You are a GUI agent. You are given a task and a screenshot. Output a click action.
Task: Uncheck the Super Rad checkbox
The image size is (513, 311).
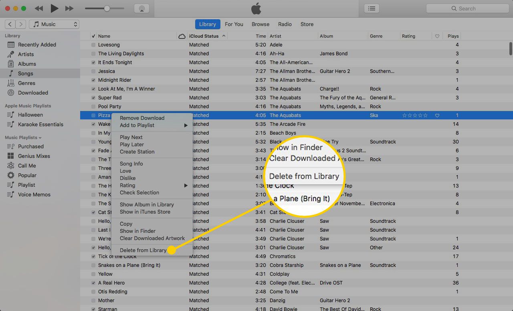click(93, 98)
